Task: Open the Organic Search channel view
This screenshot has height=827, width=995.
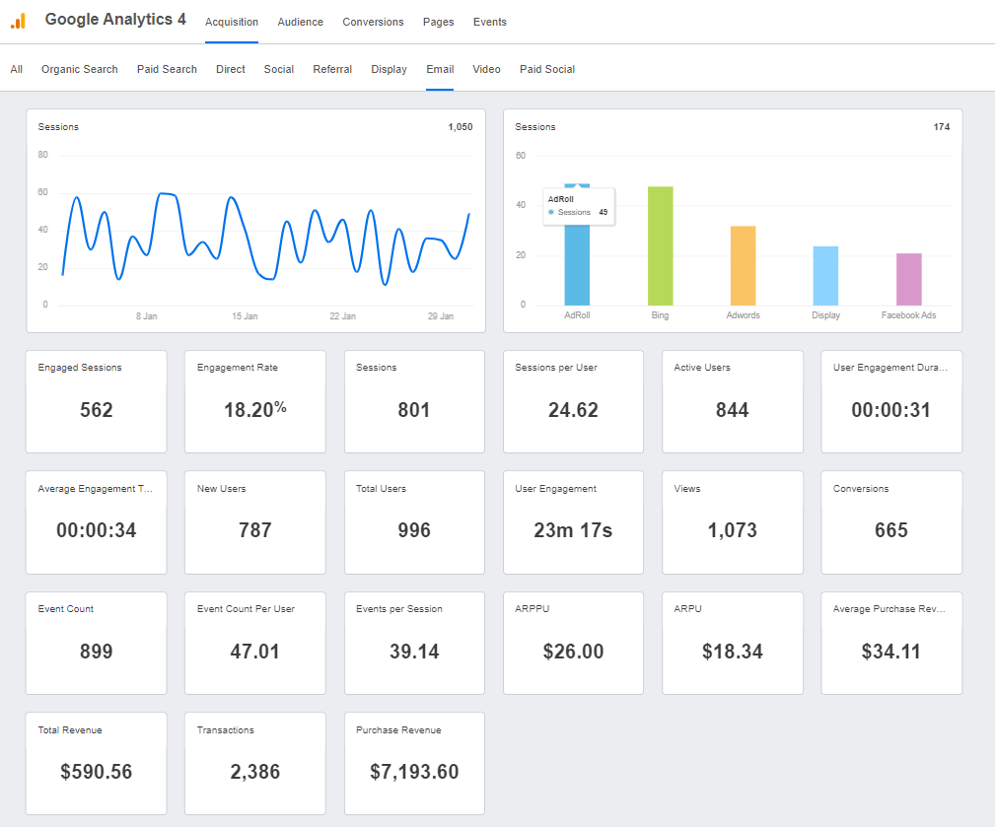Action: [x=79, y=69]
